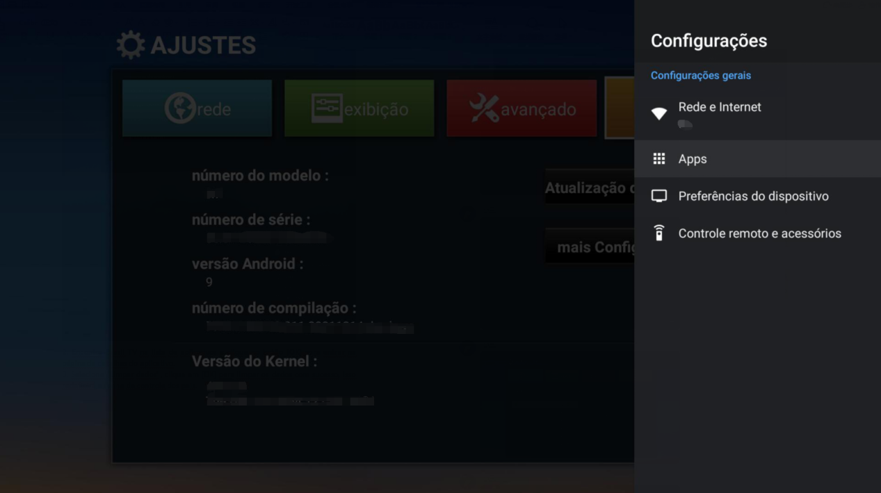881x493 pixels.
Task: Open Controle remoto e acessórios
Action: pyautogui.click(x=760, y=233)
